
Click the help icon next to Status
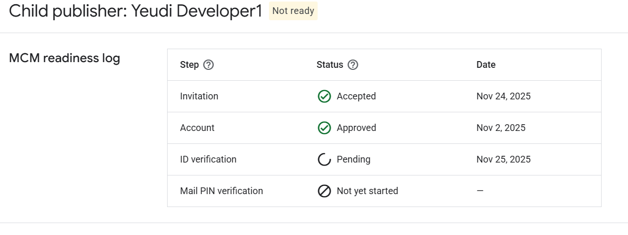point(353,65)
